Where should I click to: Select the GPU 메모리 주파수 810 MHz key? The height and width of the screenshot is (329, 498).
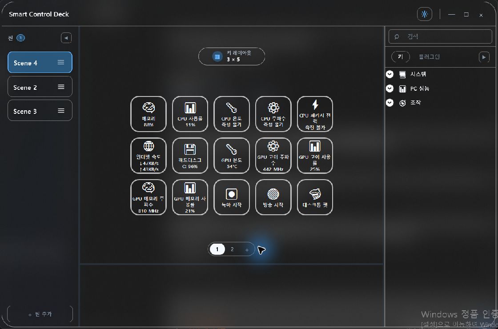149,197
